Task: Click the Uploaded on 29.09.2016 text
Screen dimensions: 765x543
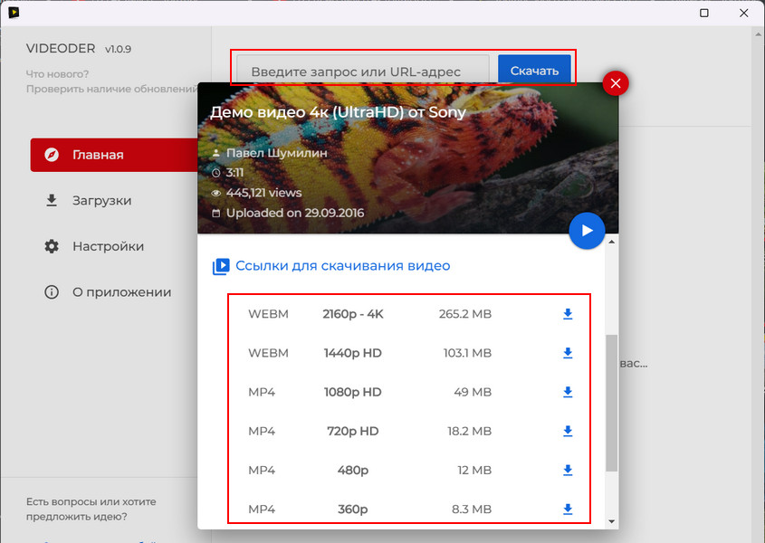Action: pyautogui.click(x=295, y=213)
